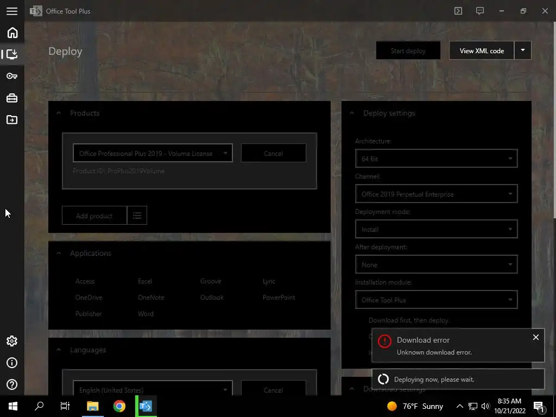The width and height of the screenshot is (556, 417).
Task: Open Task View on taskbar
Action: (x=65, y=406)
